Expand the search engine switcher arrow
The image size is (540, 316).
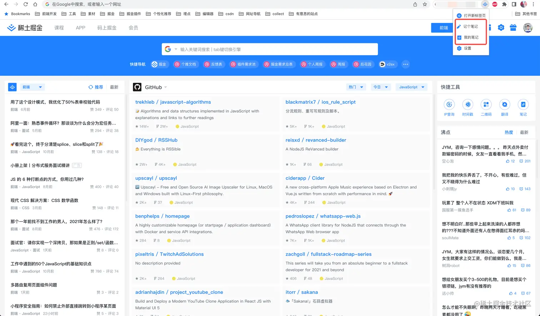[176, 49]
